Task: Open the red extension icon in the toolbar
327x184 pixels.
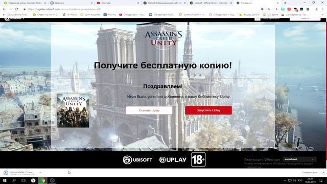Action: click(x=289, y=9)
